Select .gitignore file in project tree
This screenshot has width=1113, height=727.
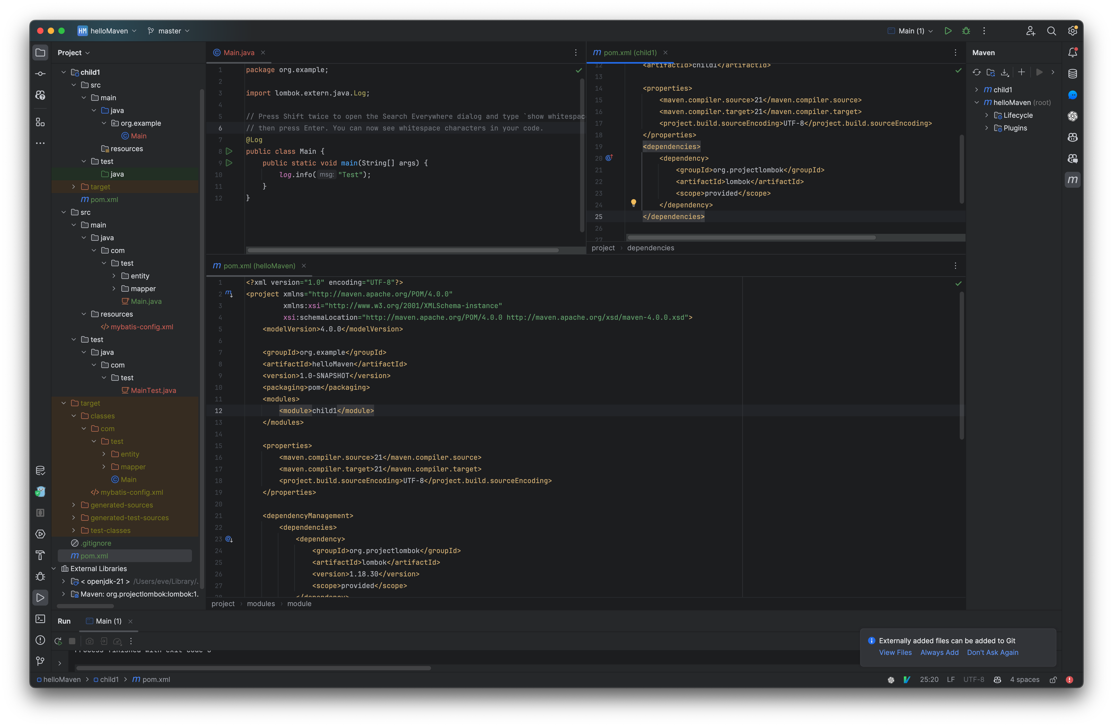[91, 543]
